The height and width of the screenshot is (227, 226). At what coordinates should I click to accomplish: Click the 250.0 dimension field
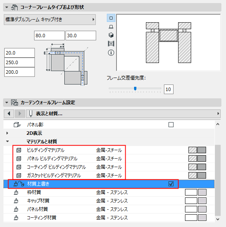click(x=20, y=62)
